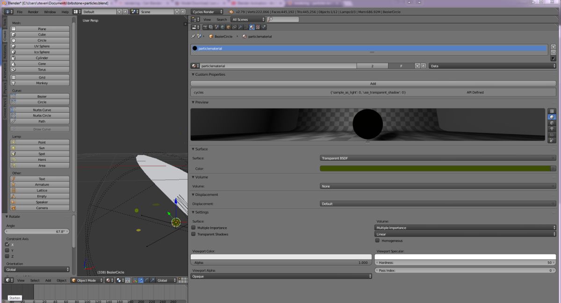Image resolution: width=561 pixels, height=303 pixels.
Task: Enable Homogeneous volume checkbox
Action: click(x=377, y=241)
